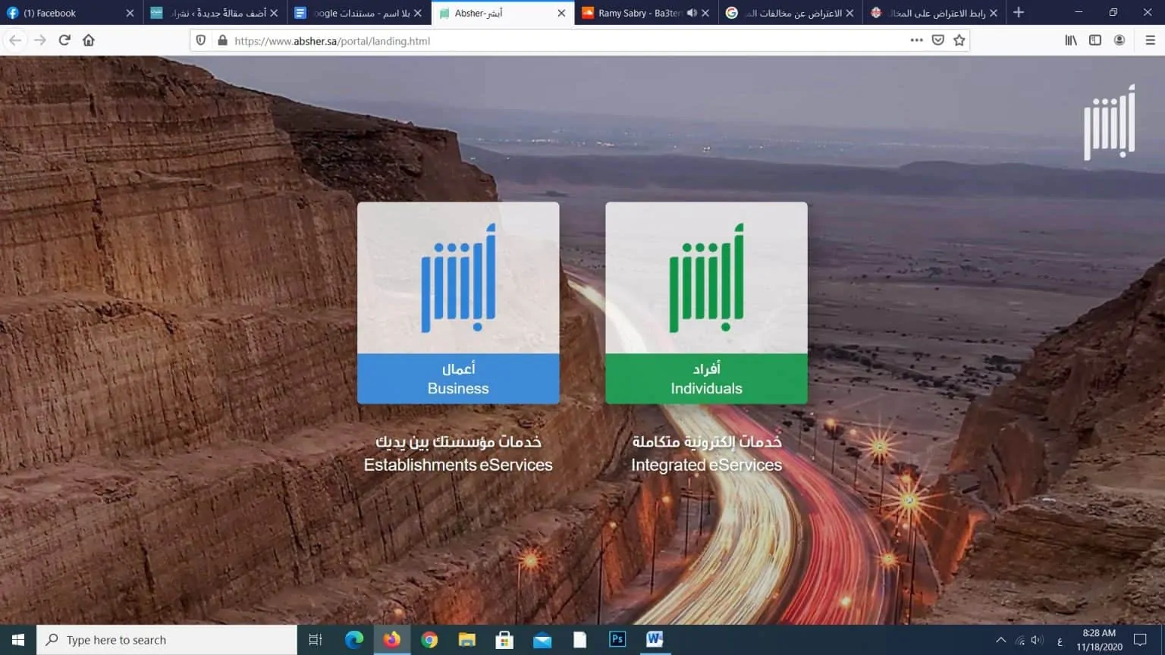Close the Absher-أبشر tab
1165x655 pixels.
click(x=561, y=13)
